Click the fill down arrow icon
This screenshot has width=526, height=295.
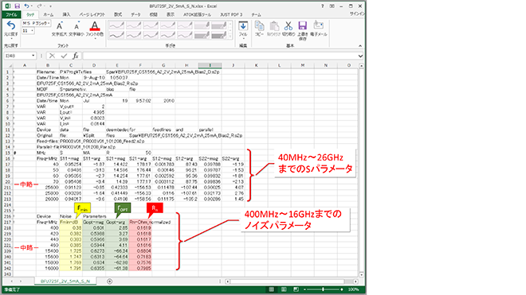coord(243,25)
